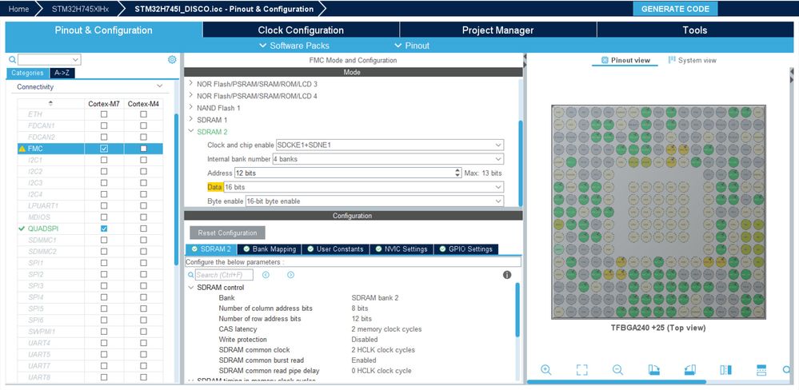
Task: Go to next parameter search result
Action: (x=290, y=275)
